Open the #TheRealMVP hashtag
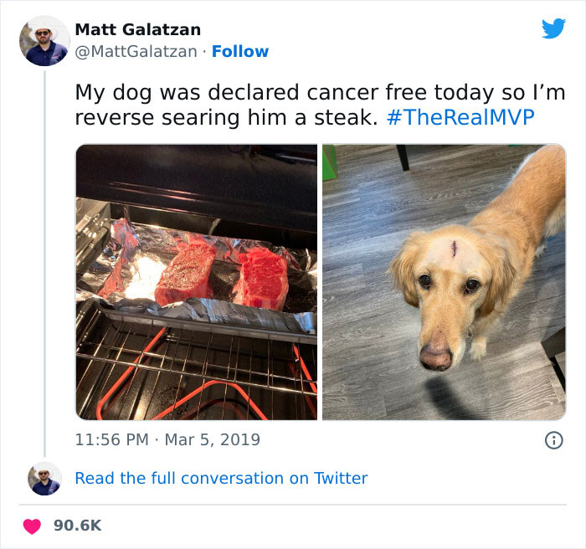This screenshot has height=549, width=586. tap(460, 117)
